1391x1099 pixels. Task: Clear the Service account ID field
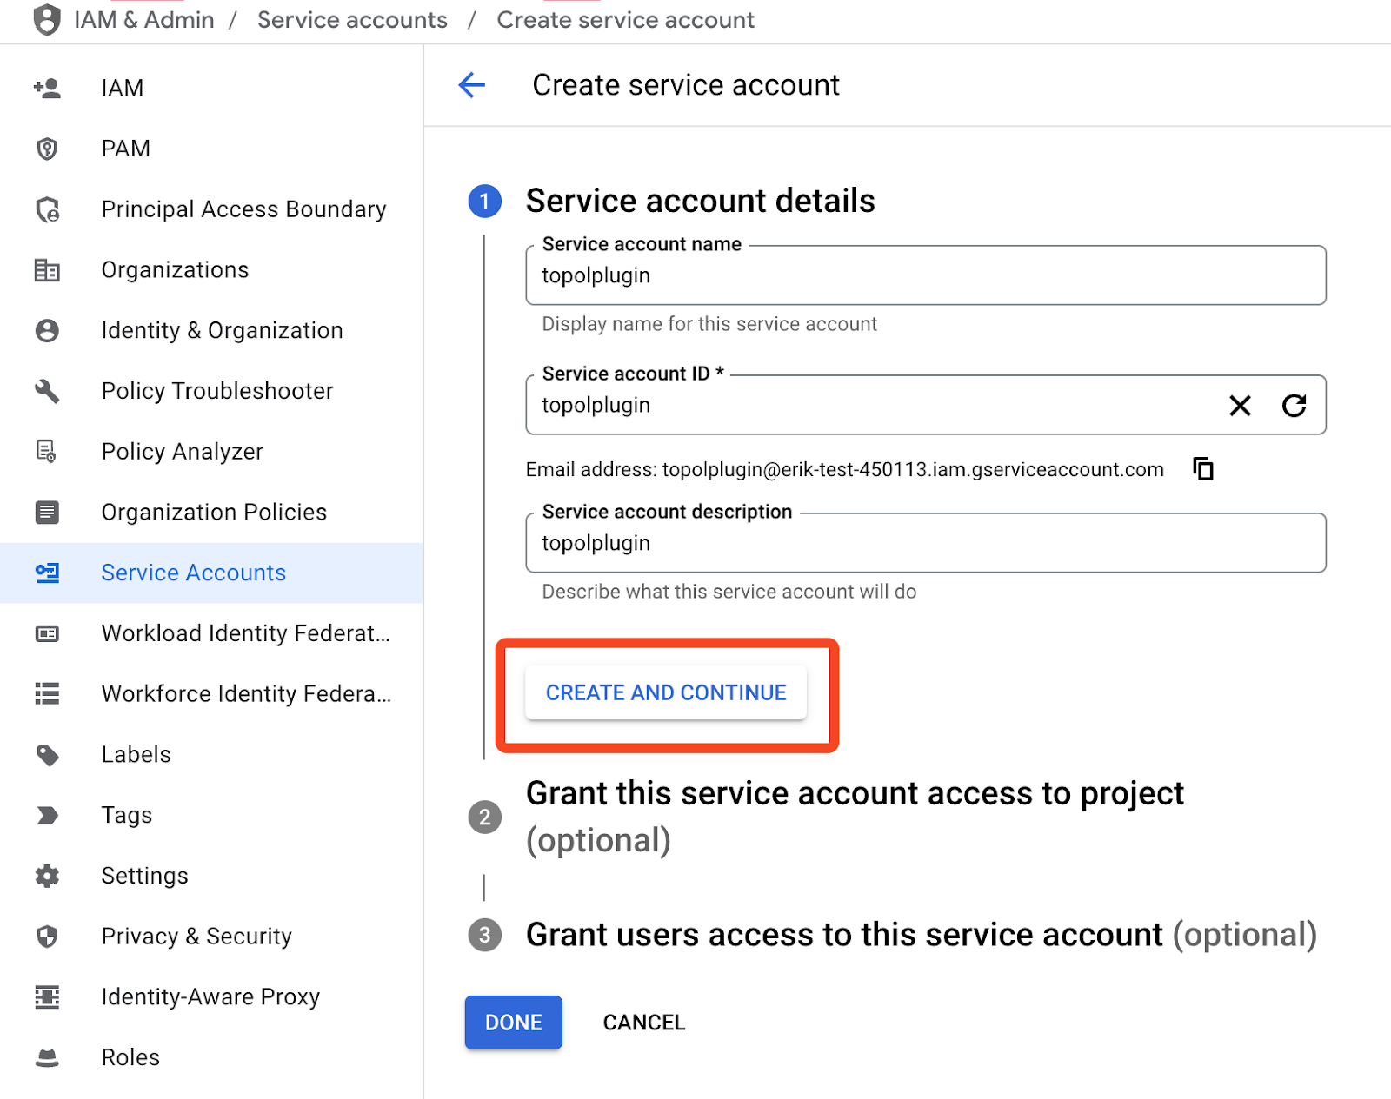tap(1240, 406)
